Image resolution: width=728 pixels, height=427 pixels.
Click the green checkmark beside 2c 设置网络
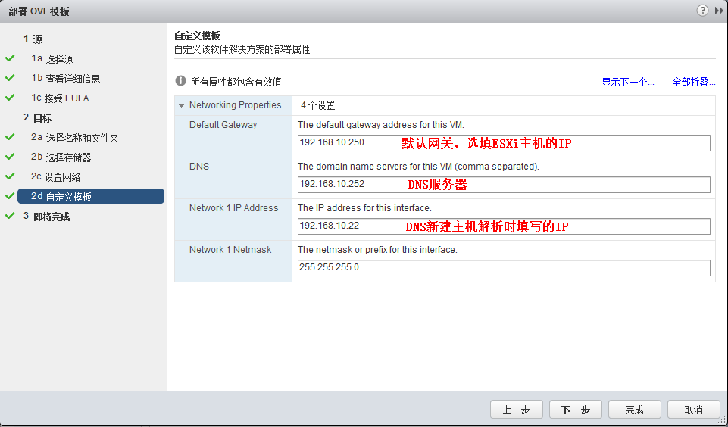10,176
